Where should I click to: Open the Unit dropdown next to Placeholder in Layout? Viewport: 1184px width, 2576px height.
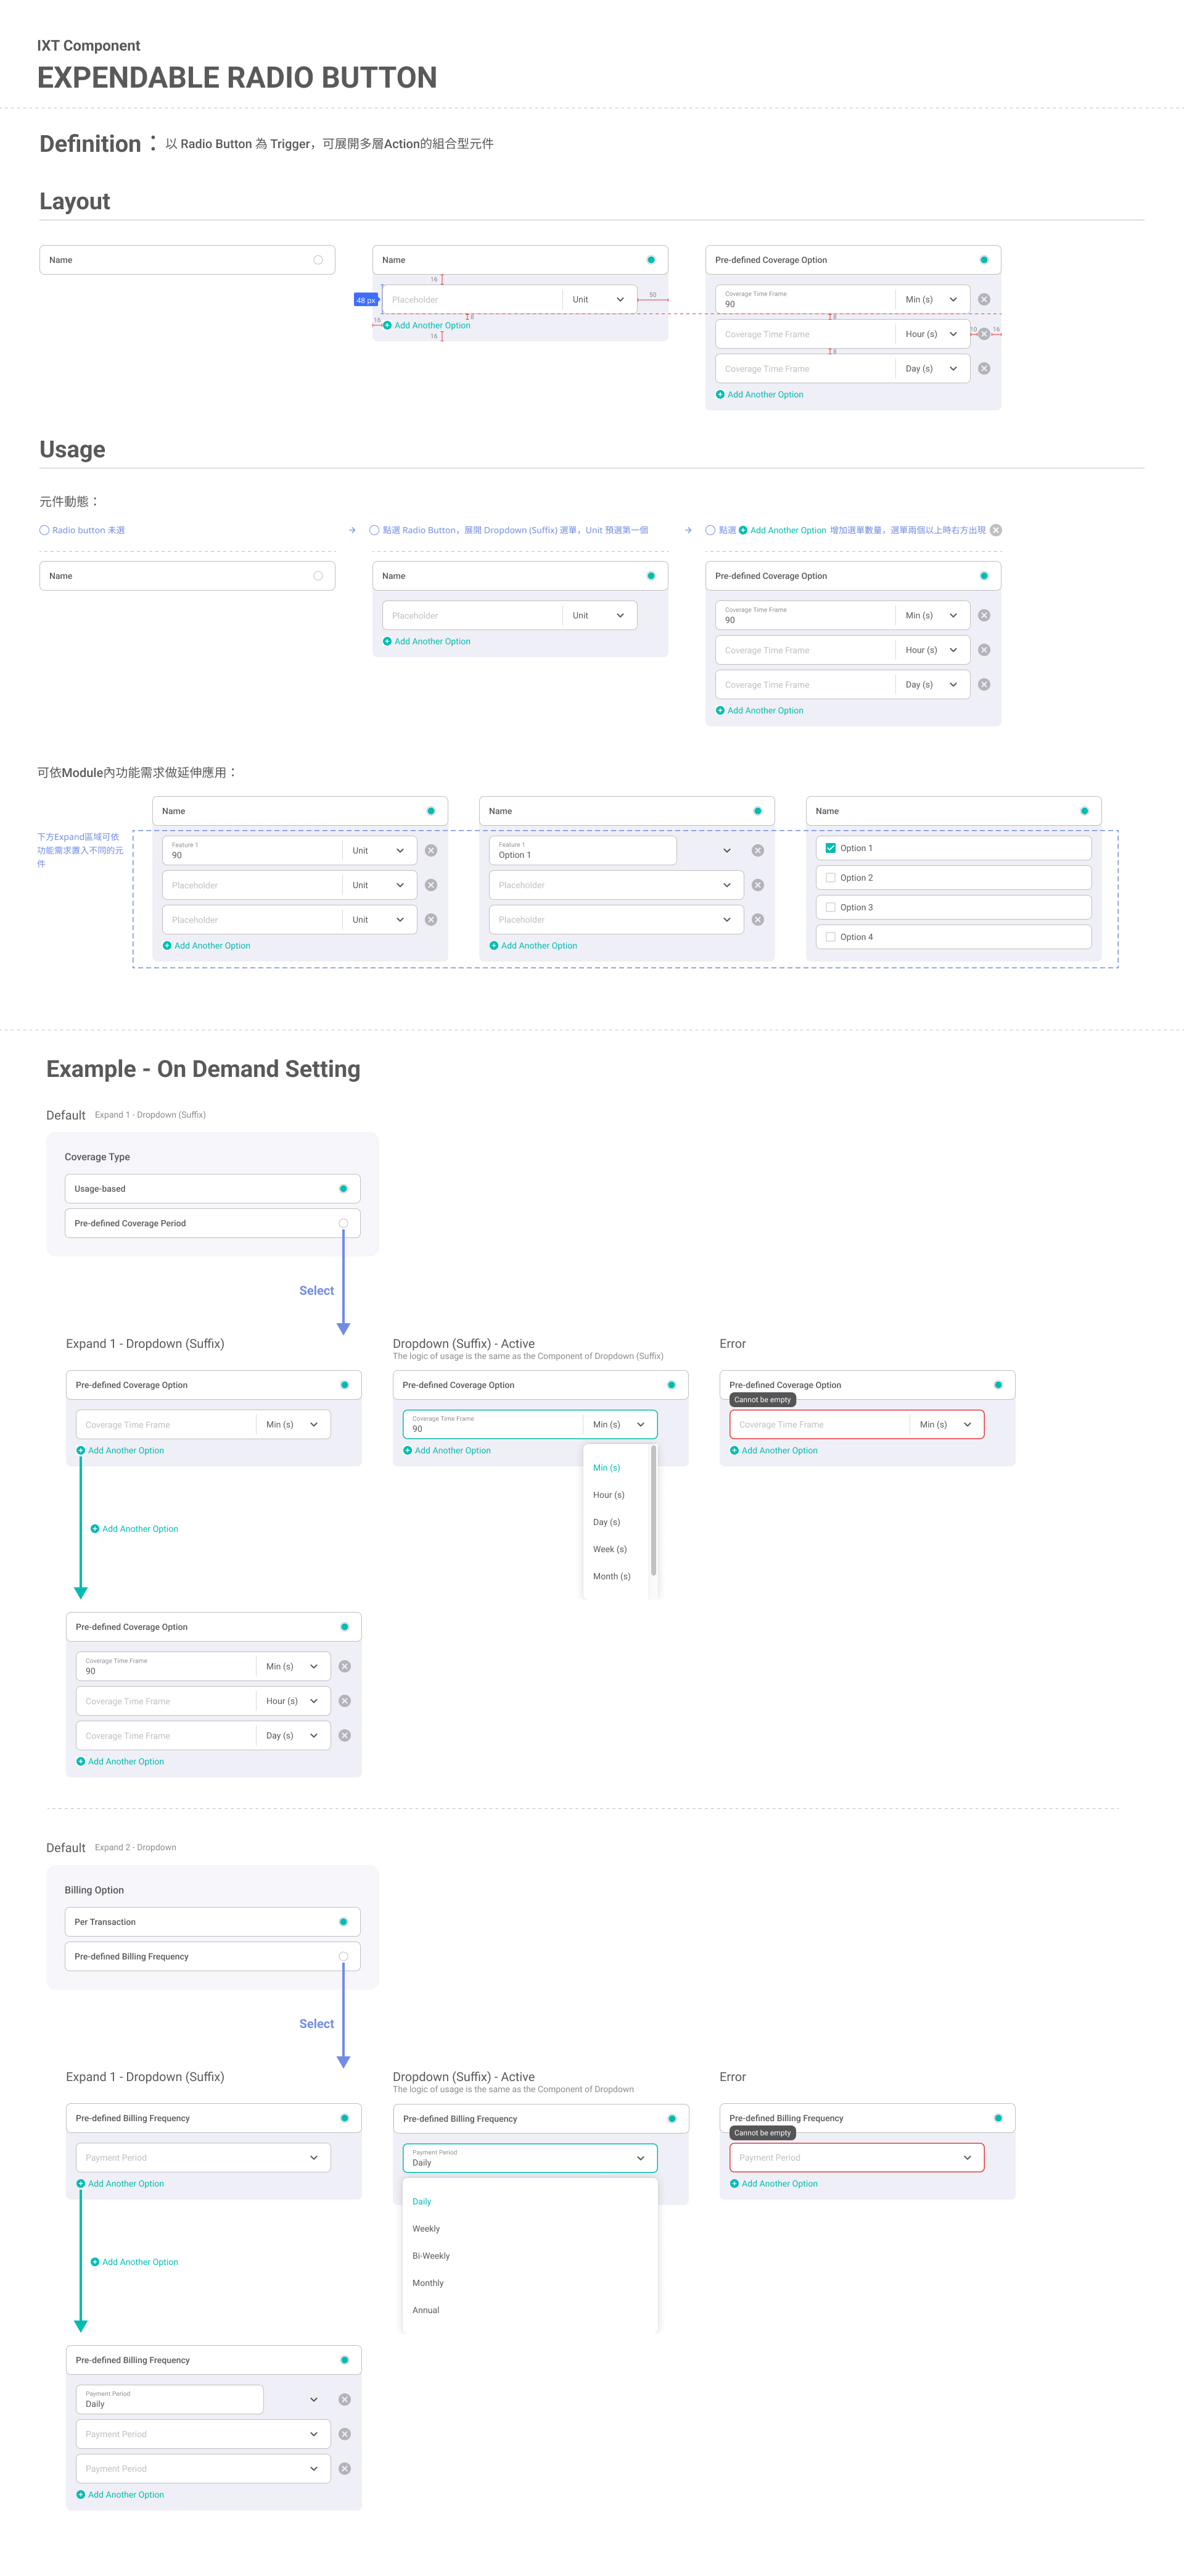tap(620, 300)
